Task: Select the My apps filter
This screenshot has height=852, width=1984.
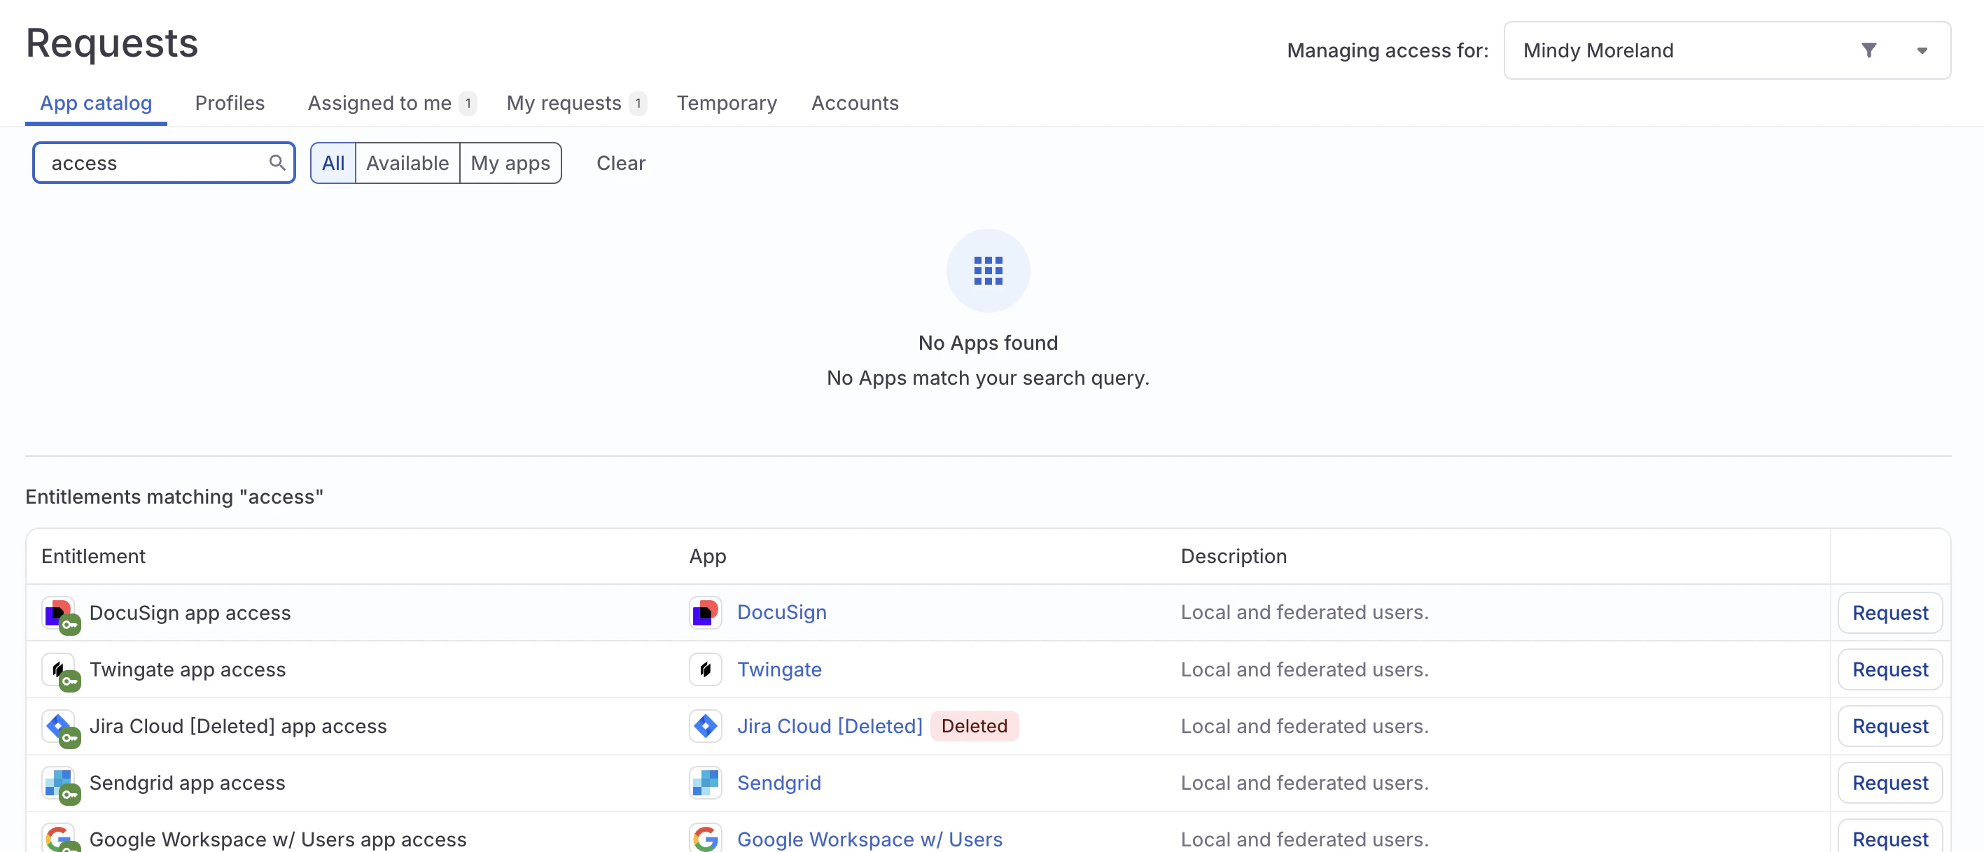Action: [510, 162]
